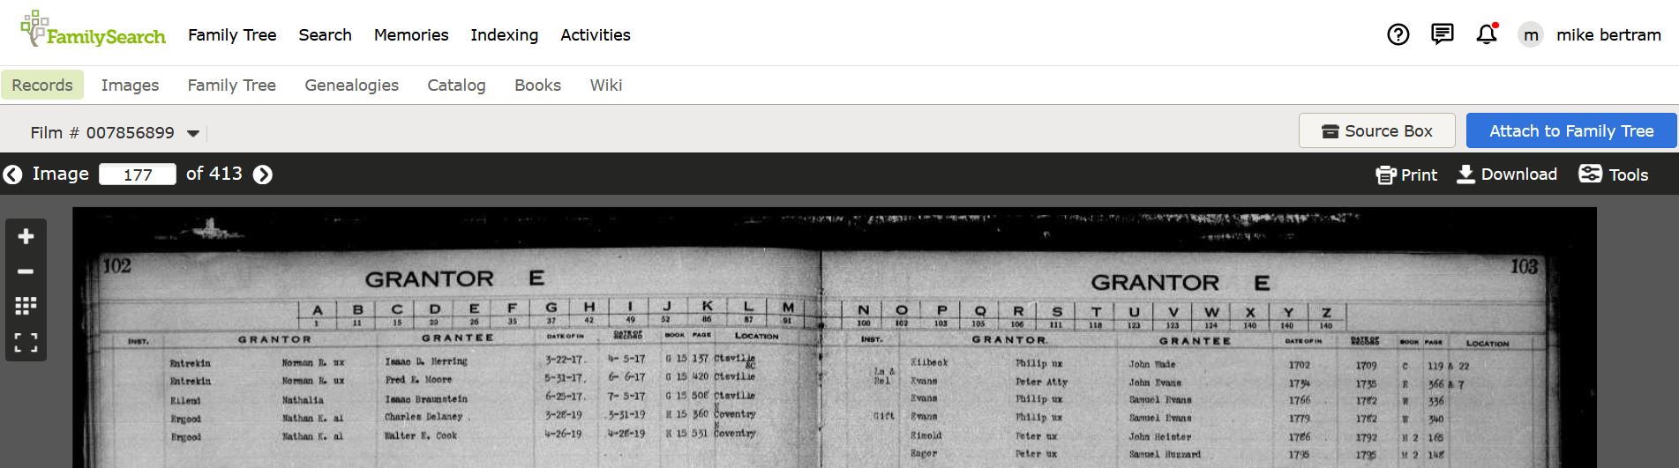1679x468 pixels.
Task: Expand the Film # 007856899 dropdown
Action: pyautogui.click(x=193, y=133)
